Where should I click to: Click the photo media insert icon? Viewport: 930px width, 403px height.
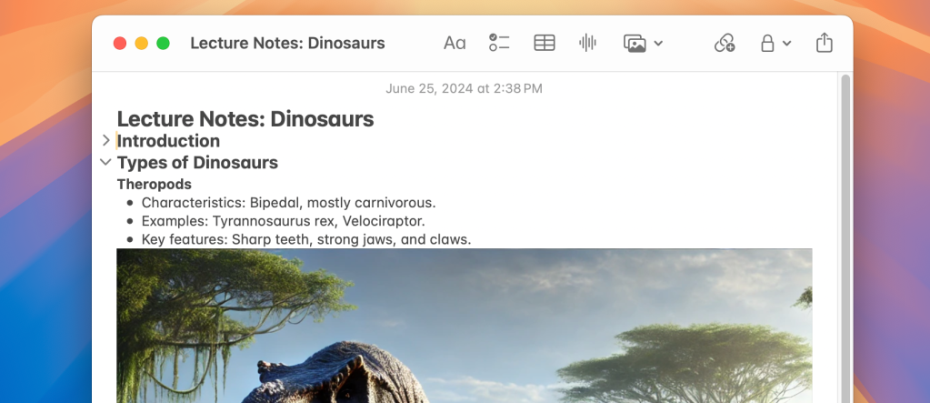click(635, 43)
